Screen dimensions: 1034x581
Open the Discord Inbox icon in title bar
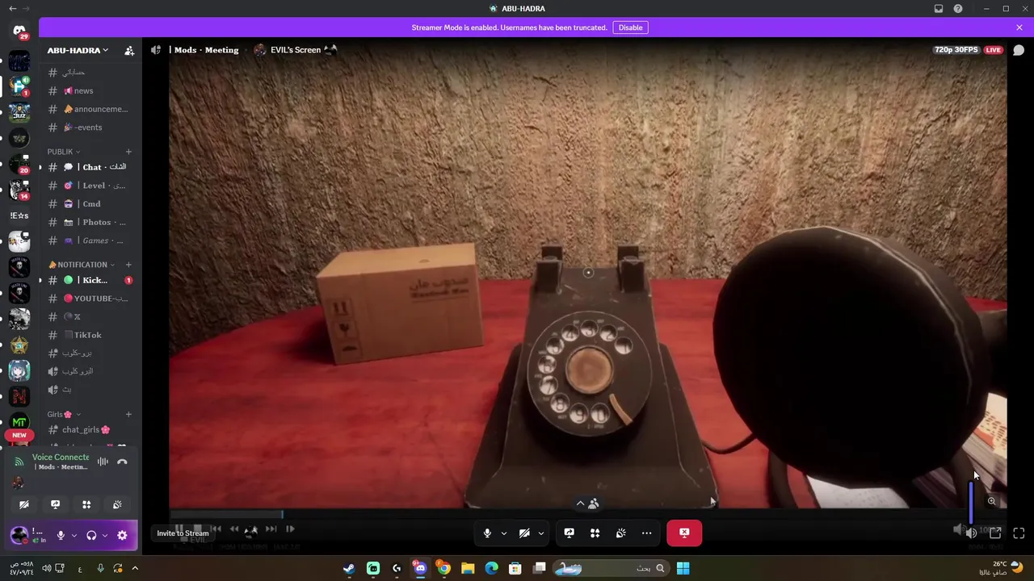[939, 9]
